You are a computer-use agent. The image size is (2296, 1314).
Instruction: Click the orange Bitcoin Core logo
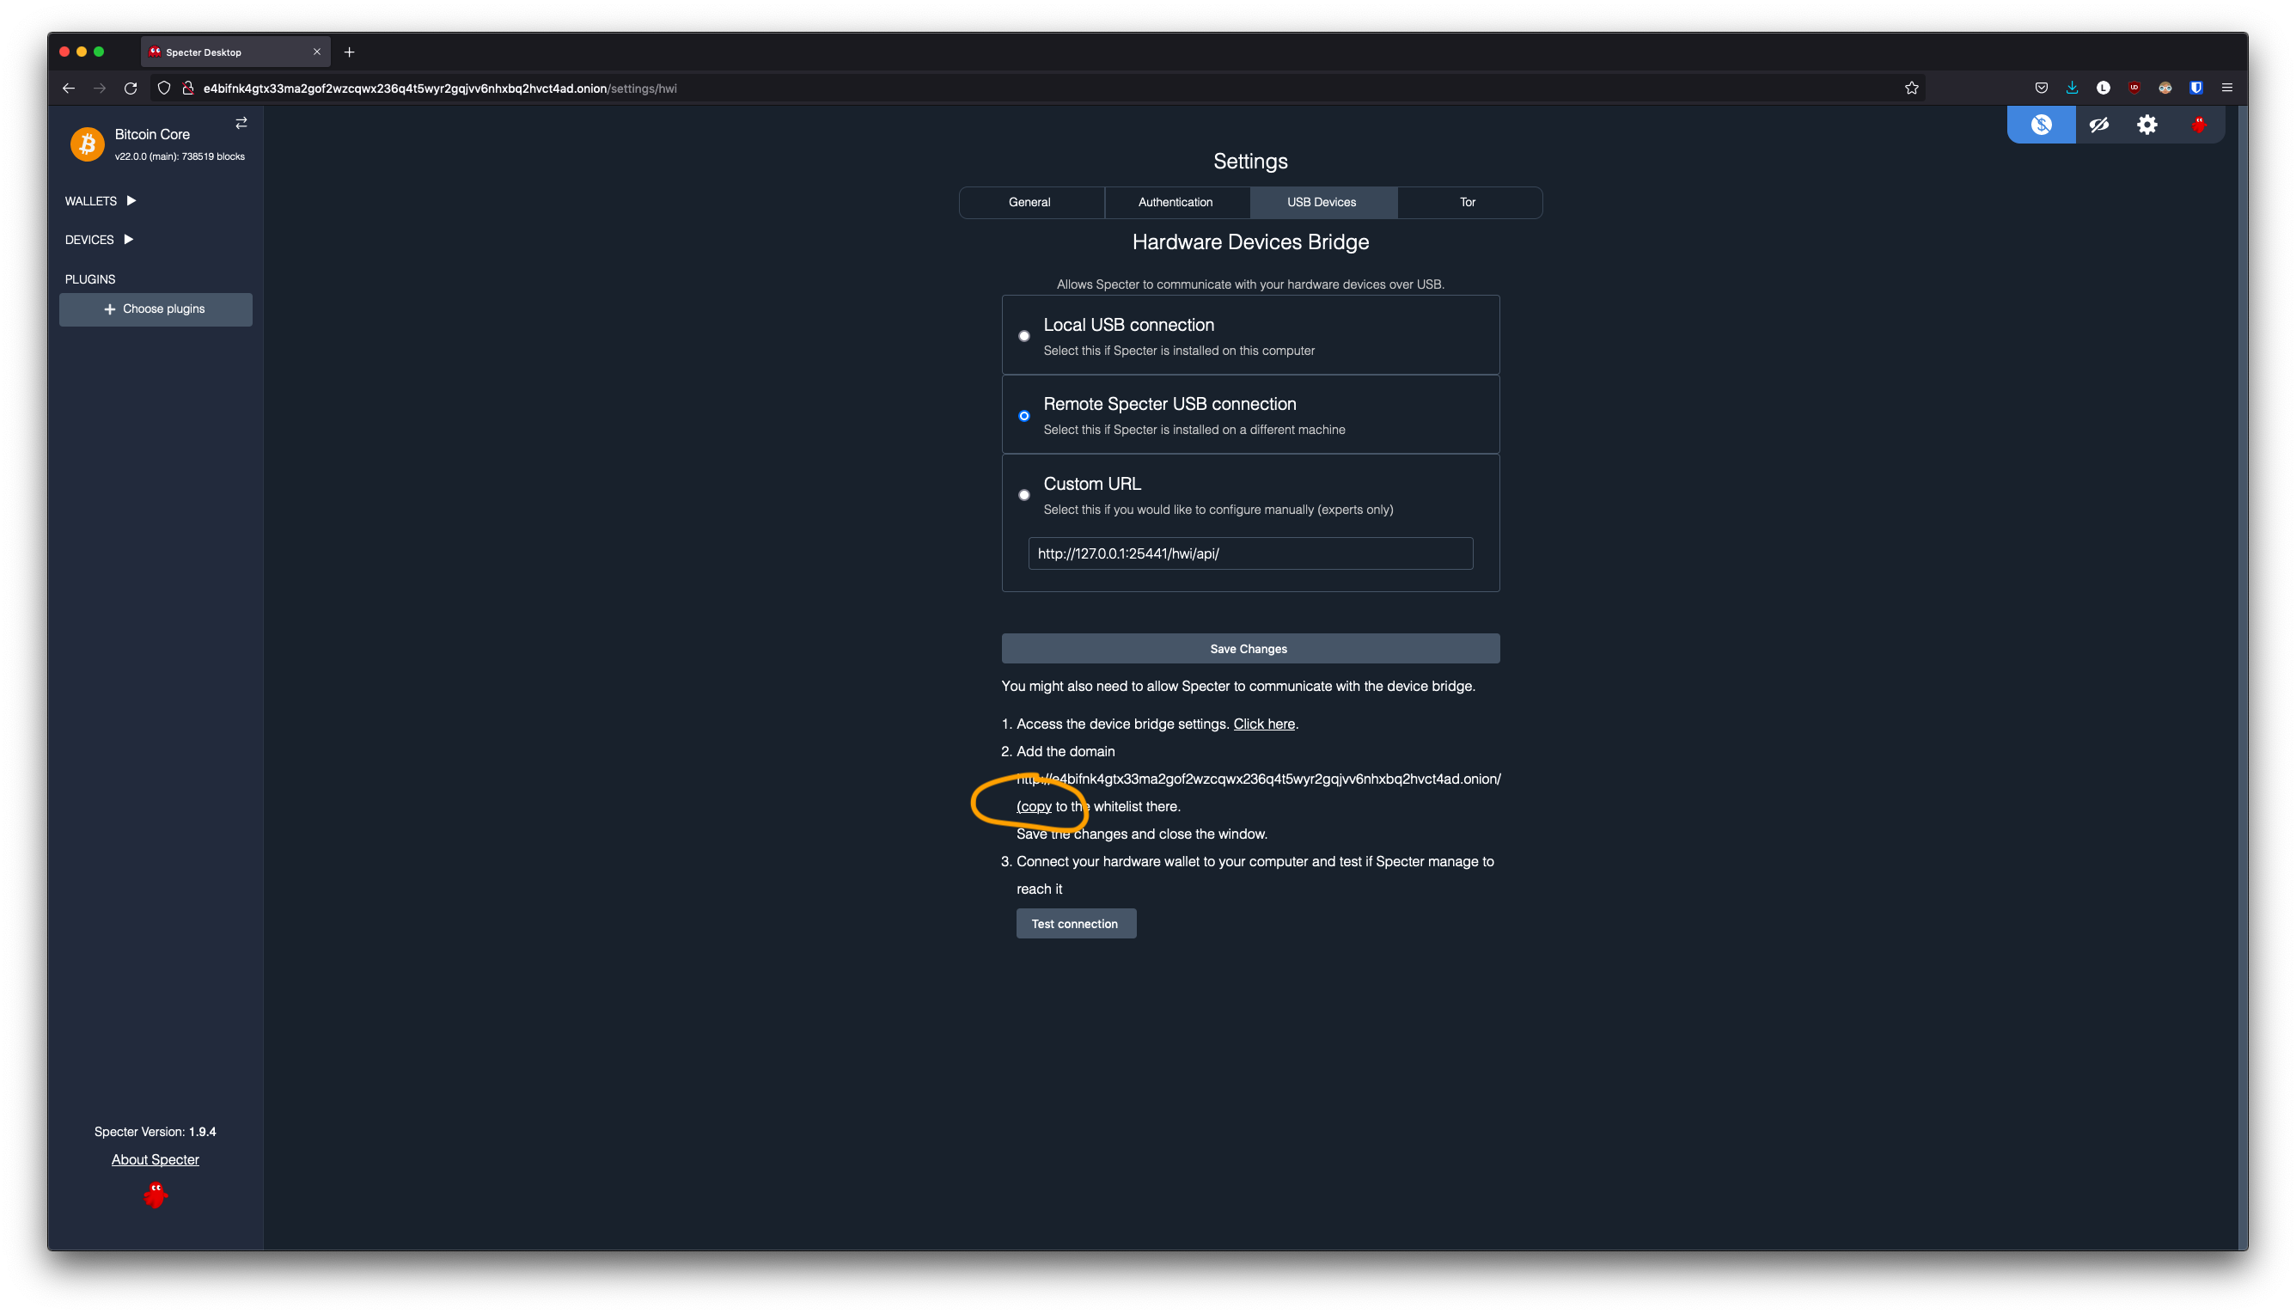coord(88,144)
